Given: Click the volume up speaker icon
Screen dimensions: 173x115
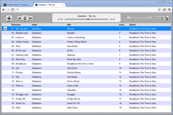Looking at the screenshot, I should pyautogui.click(x=150, y=18).
